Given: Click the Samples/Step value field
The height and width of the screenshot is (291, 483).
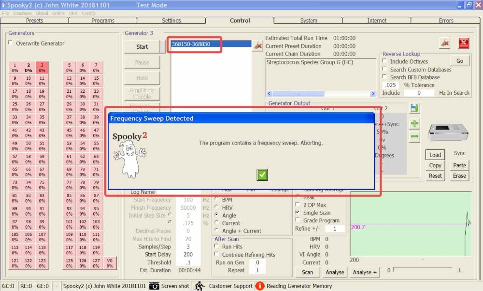Looking at the screenshot, I should pyautogui.click(x=188, y=247).
